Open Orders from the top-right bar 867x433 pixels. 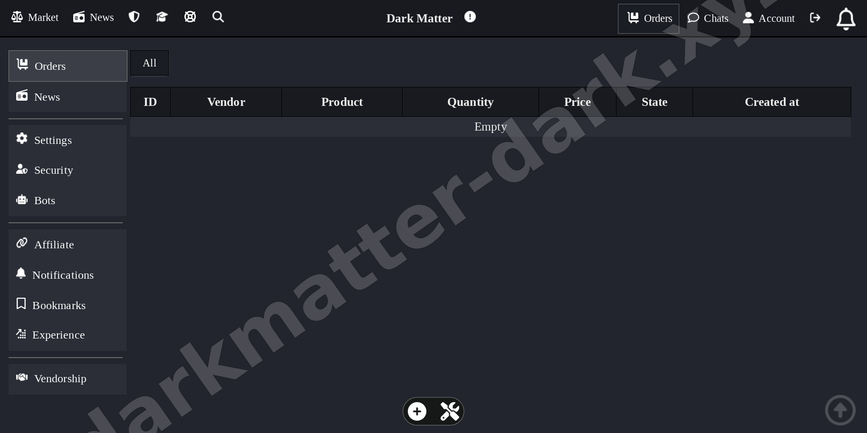[648, 19]
